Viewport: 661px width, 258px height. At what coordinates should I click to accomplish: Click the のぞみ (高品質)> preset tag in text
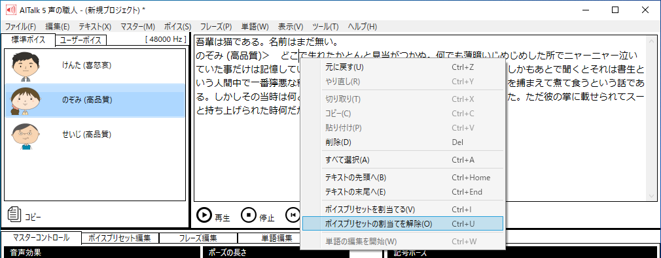click(233, 55)
